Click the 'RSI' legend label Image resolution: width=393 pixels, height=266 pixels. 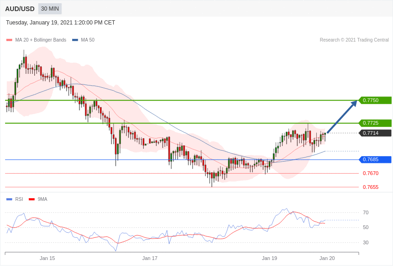click(19, 199)
